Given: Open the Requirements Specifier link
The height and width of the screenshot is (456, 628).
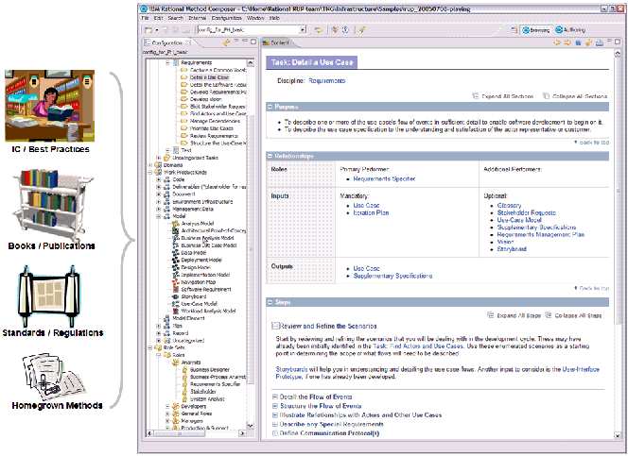Looking at the screenshot, I should pyautogui.click(x=384, y=178).
